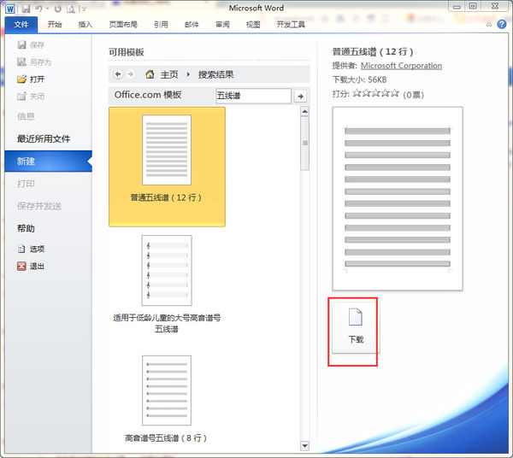Click the breadcrumb separator arrow after 主页
The image size is (513, 458).
188,74
